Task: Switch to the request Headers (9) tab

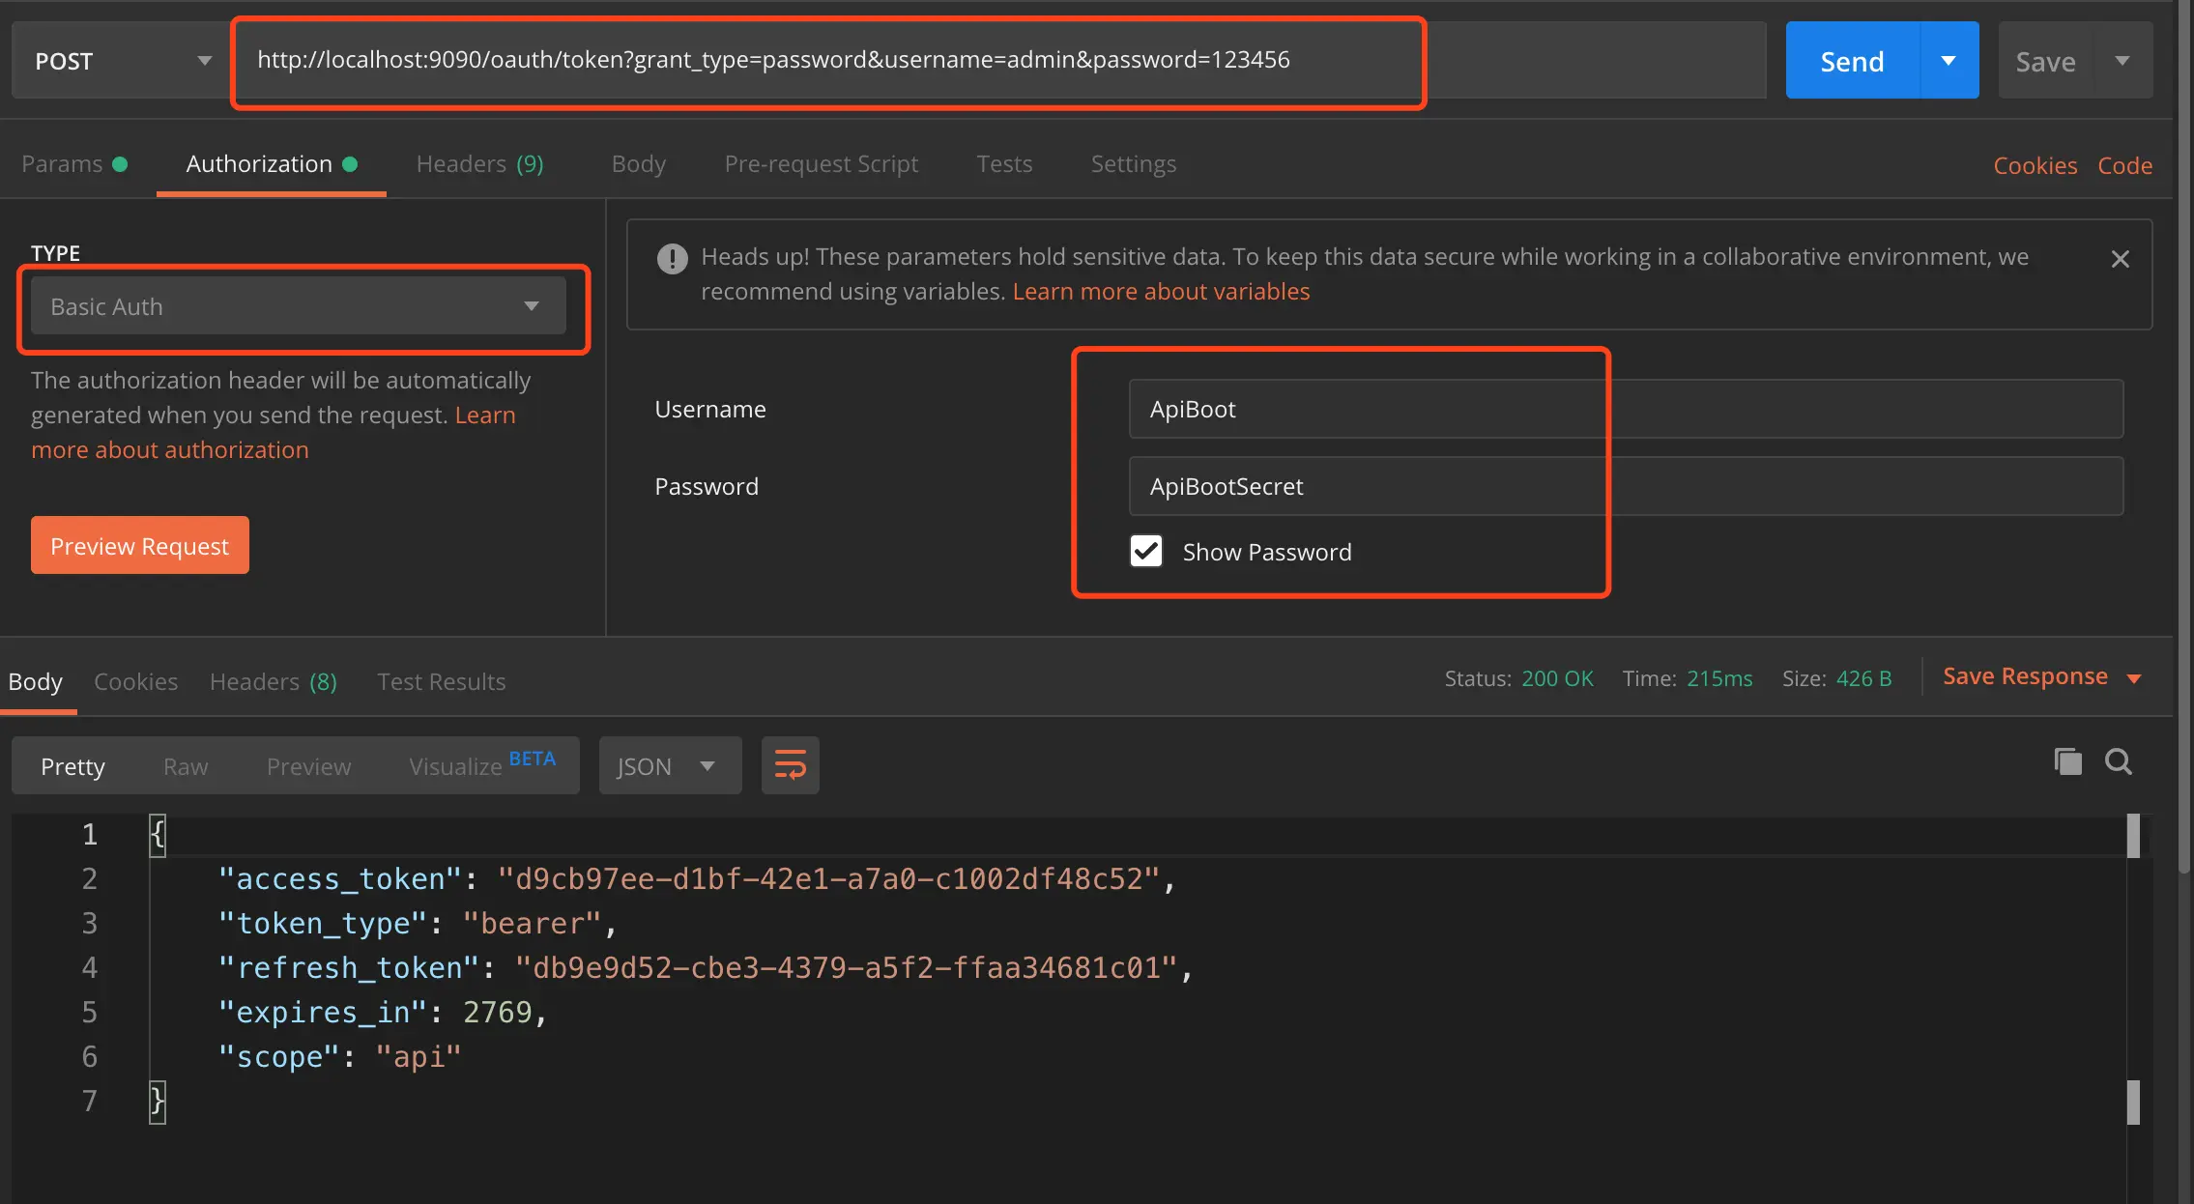Action: click(x=479, y=164)
